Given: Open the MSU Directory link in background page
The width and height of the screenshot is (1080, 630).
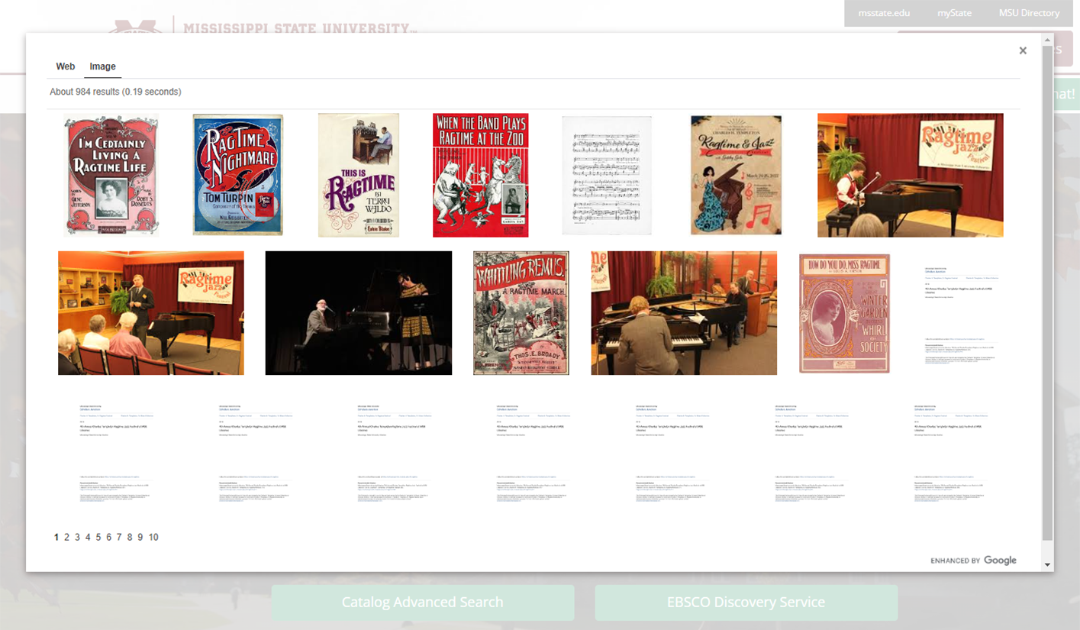Looking at the screenshot, I should (1029, 13).
